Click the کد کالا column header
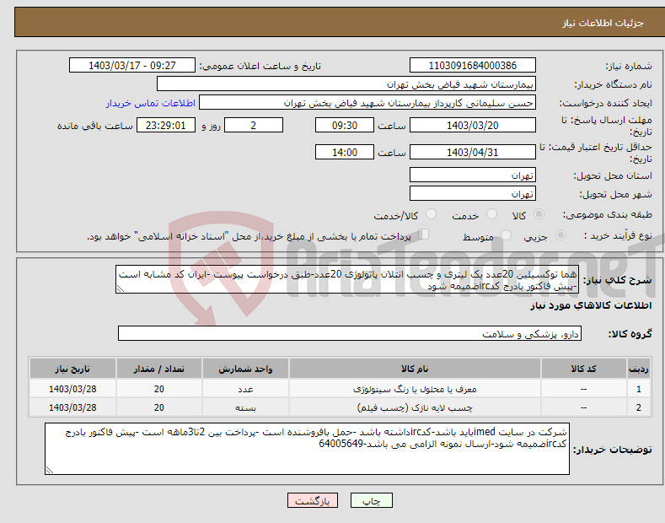665x523 pixels. (x=583, y=369)
